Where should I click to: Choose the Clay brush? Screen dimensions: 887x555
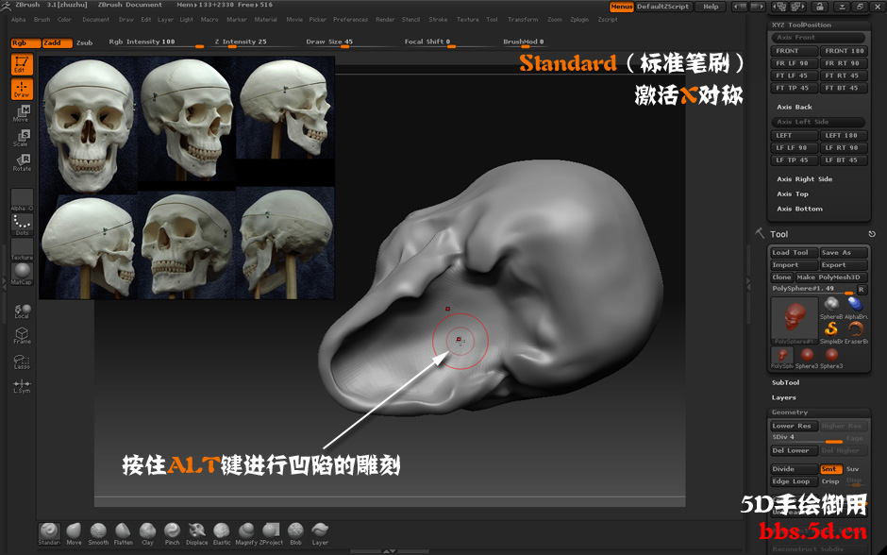(147, 533)
